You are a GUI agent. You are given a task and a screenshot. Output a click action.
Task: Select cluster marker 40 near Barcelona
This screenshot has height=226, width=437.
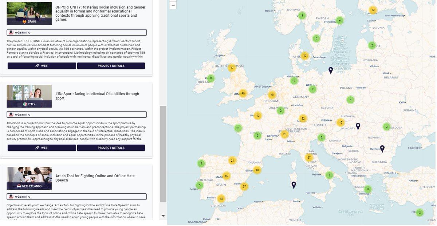click(x=257, y=170)
